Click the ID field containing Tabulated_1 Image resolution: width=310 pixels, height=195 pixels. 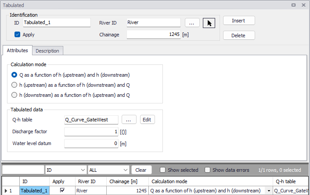pos(57,22)
